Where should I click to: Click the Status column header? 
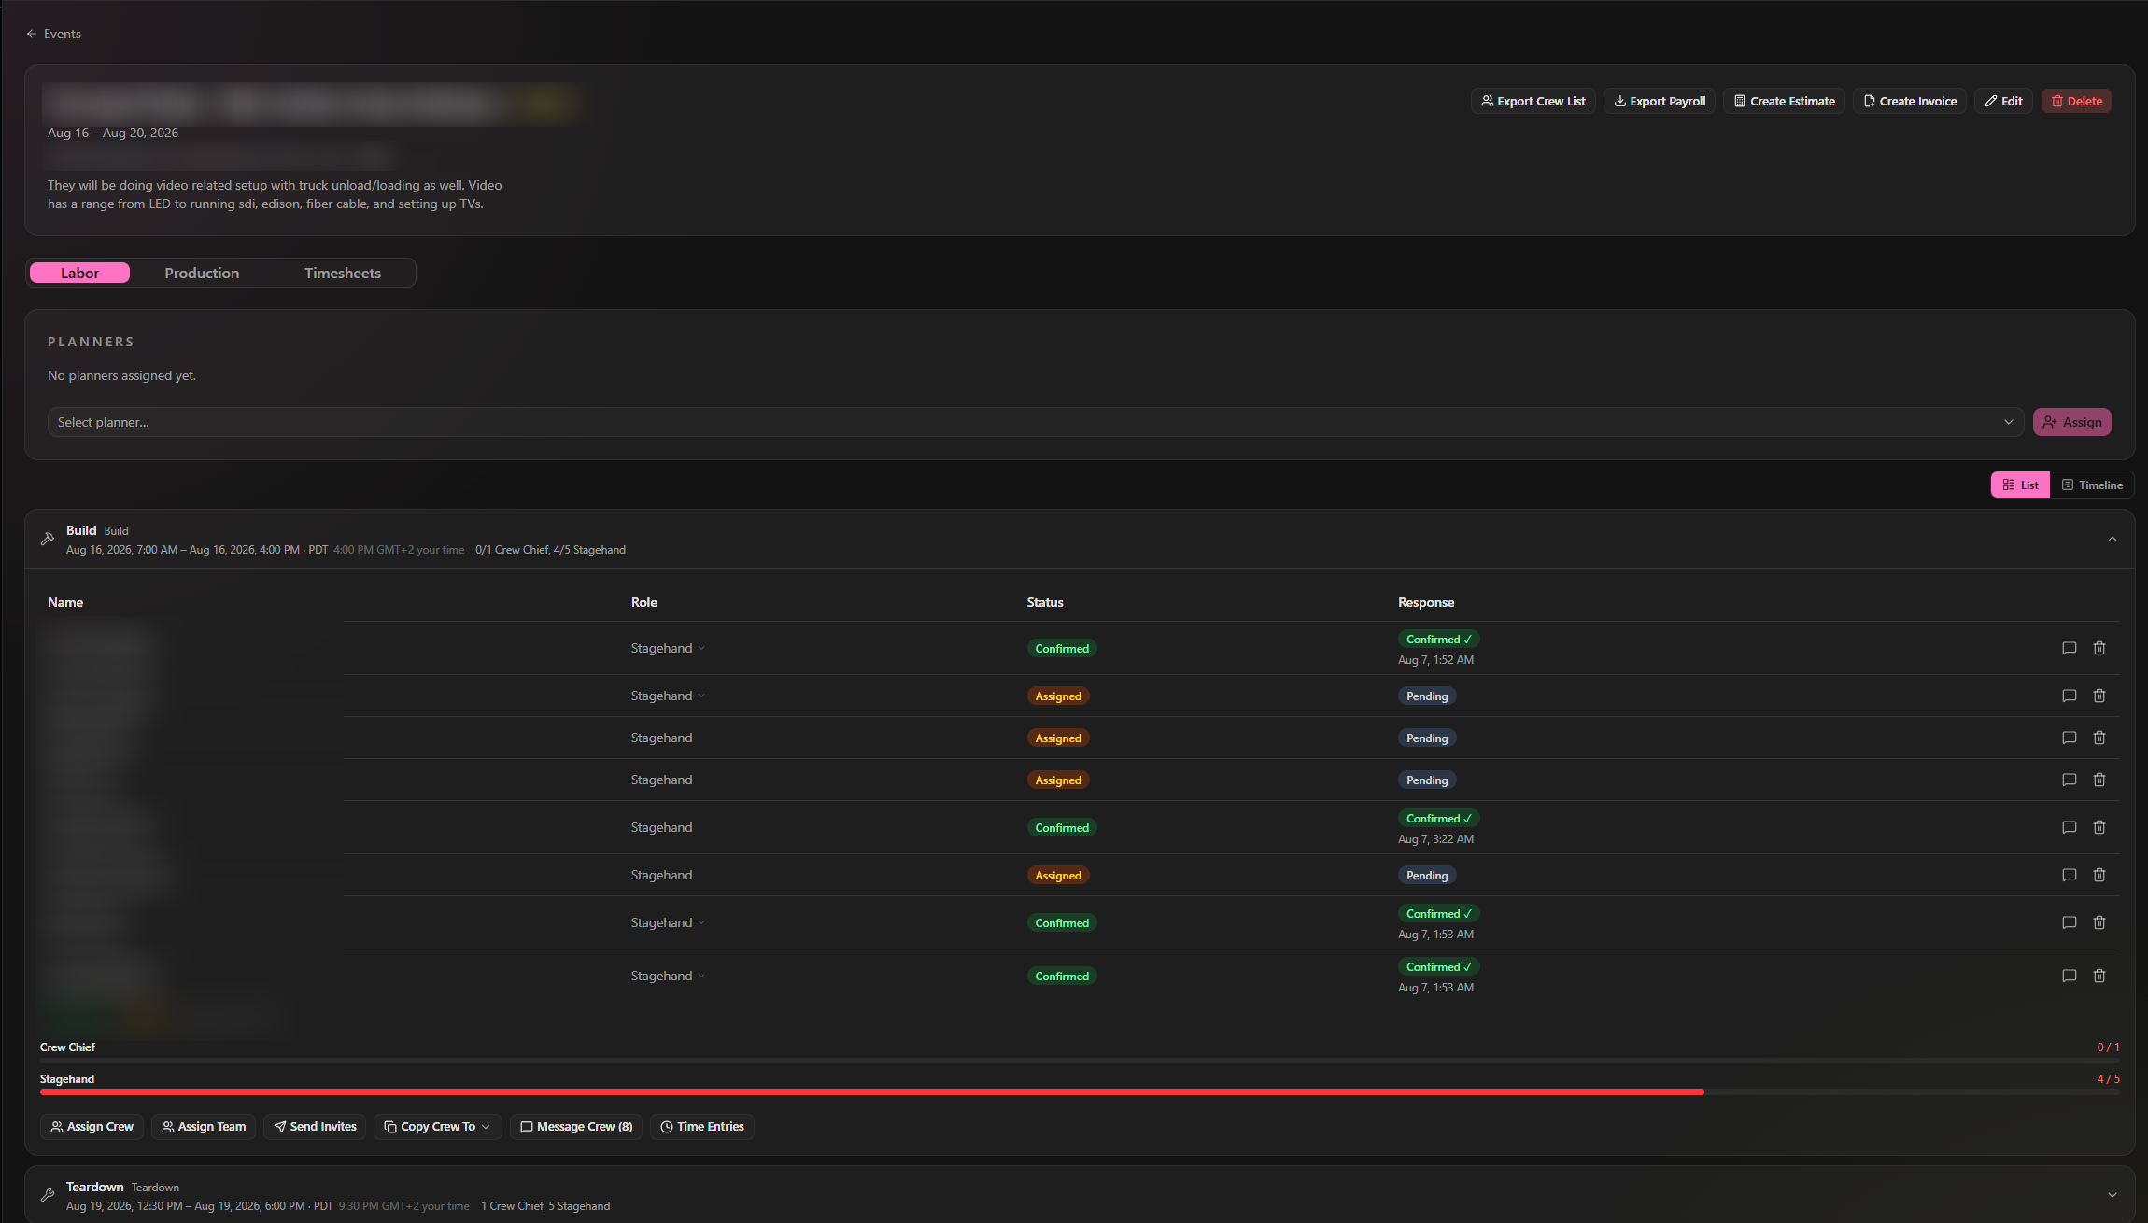(x=1045, y=602)
